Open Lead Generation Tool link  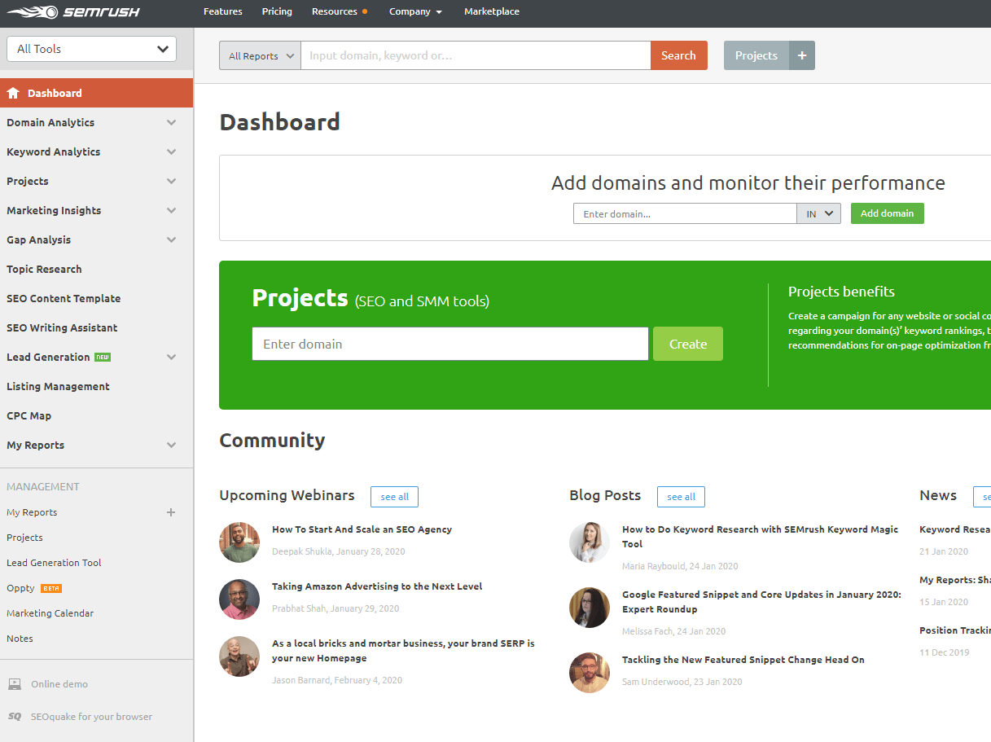[x=54, y=563]
